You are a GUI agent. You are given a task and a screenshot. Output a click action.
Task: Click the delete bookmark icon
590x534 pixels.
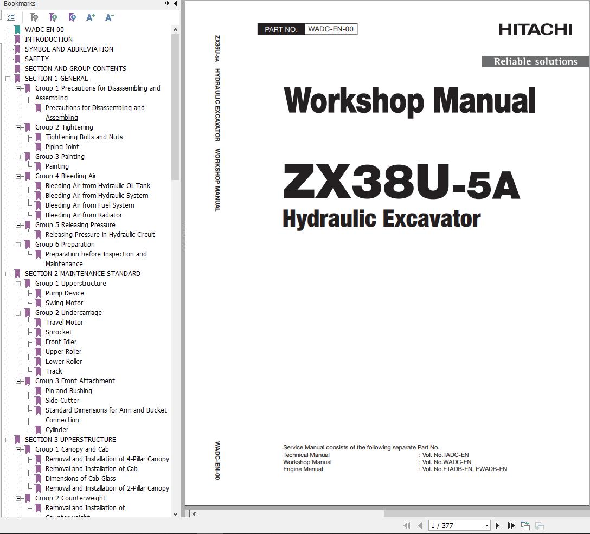coord(34,17)
